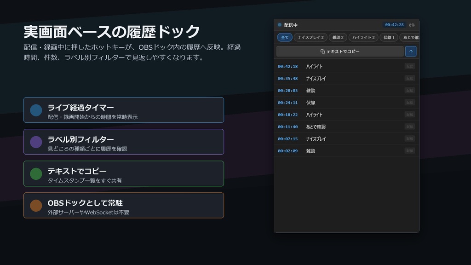Click ナイスプレイ label in 00:07:15 row
471x265 pixels.
coord(316,139)
